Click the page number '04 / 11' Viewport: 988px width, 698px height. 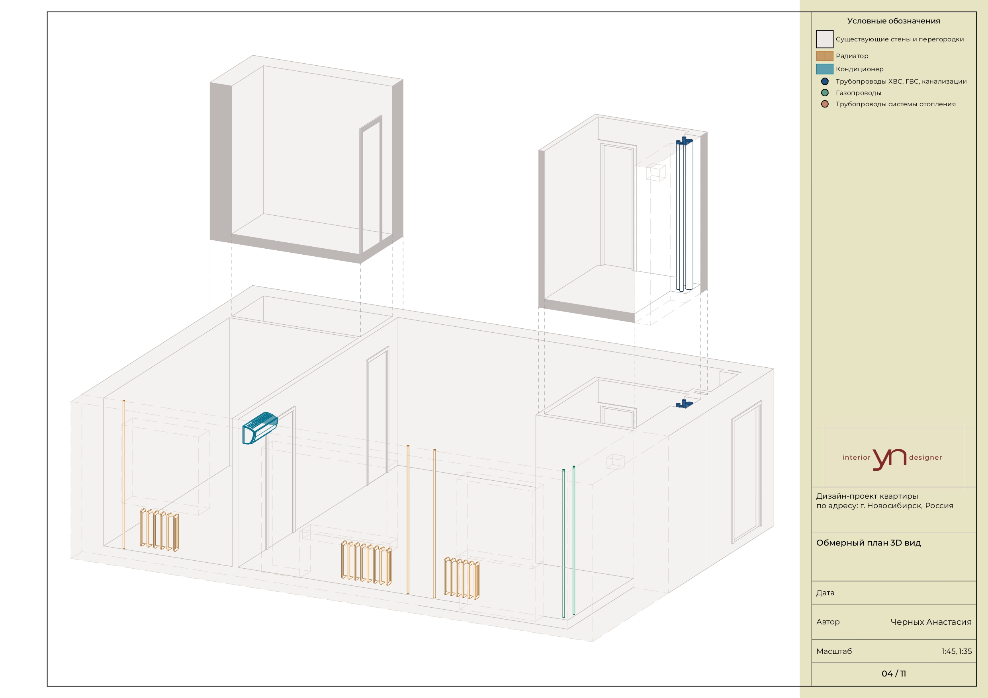(x=893, y=674)
